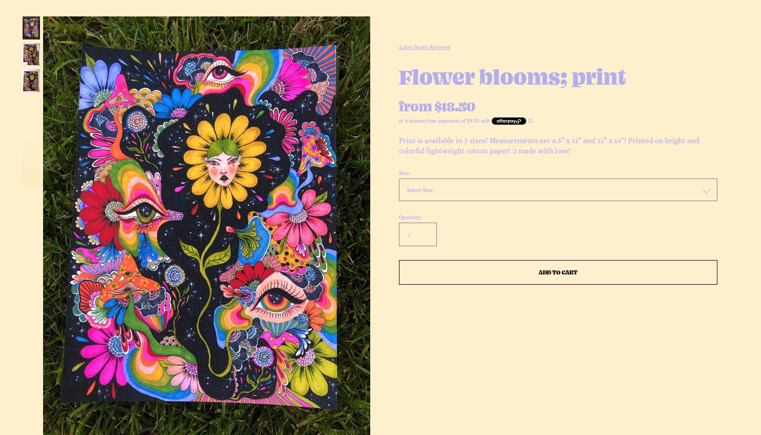Click the Quantity input field
This screenshot has width=761, height=435.
tap(418, 234)
